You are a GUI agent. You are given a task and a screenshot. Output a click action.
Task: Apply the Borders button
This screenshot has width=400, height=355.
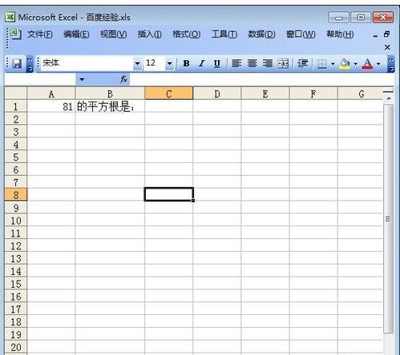[322, 64]
